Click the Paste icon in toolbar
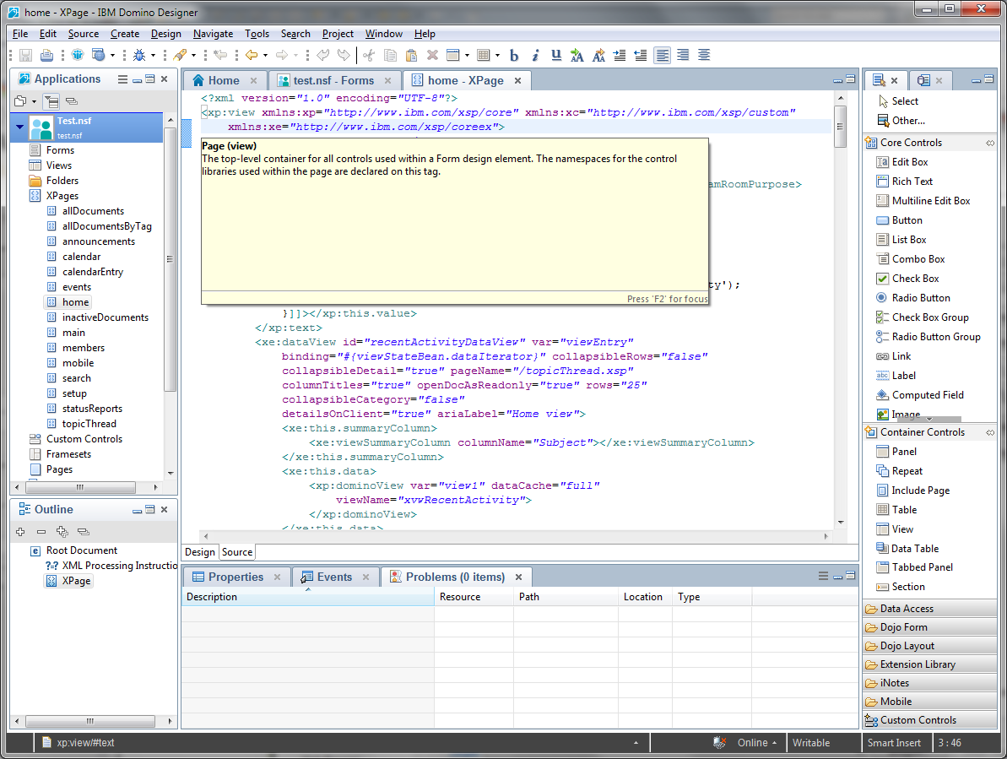 click(x=411, y=56)
